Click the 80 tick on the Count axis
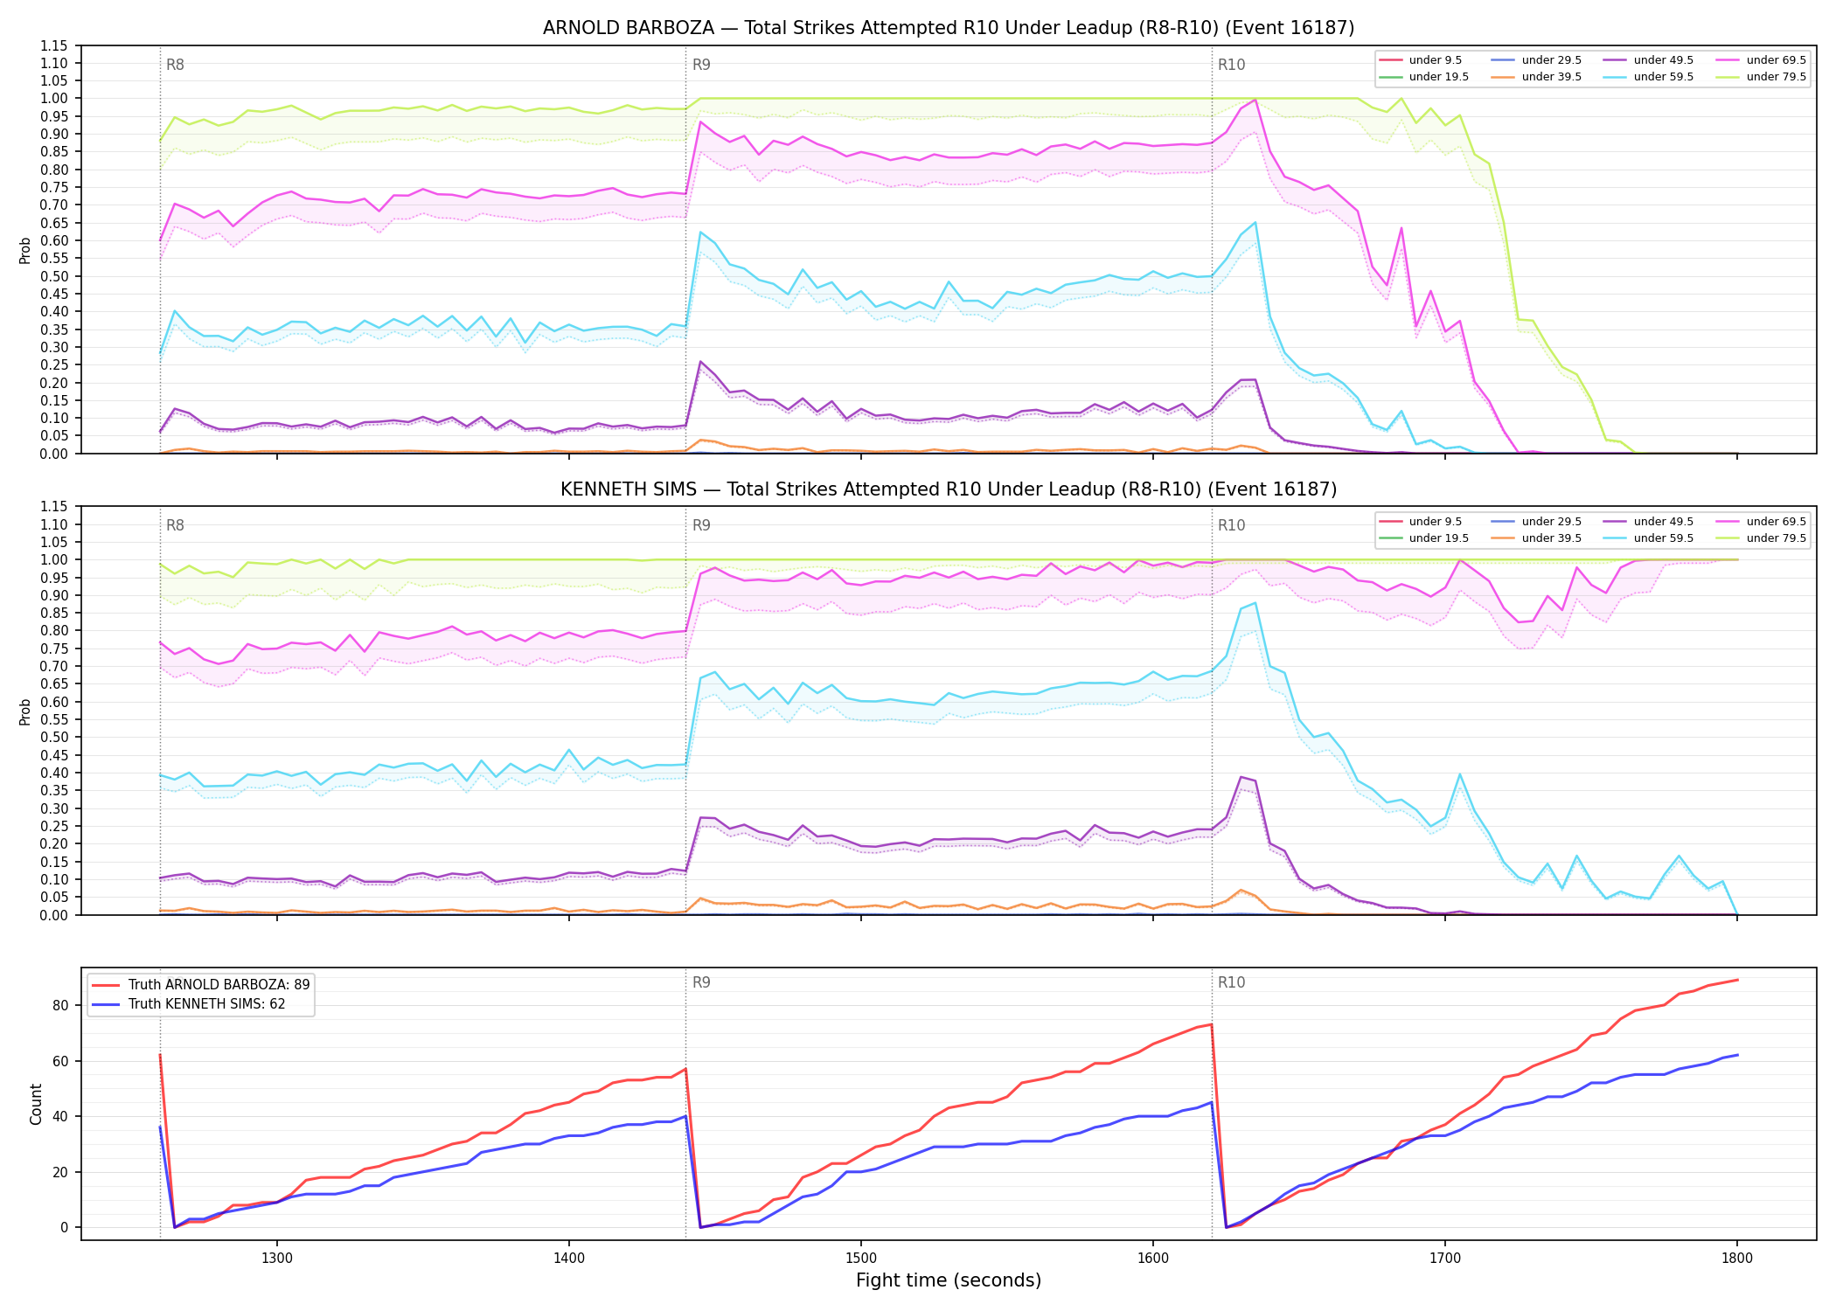This screenshot has width=1836, height=1311. click(60, 1005)
